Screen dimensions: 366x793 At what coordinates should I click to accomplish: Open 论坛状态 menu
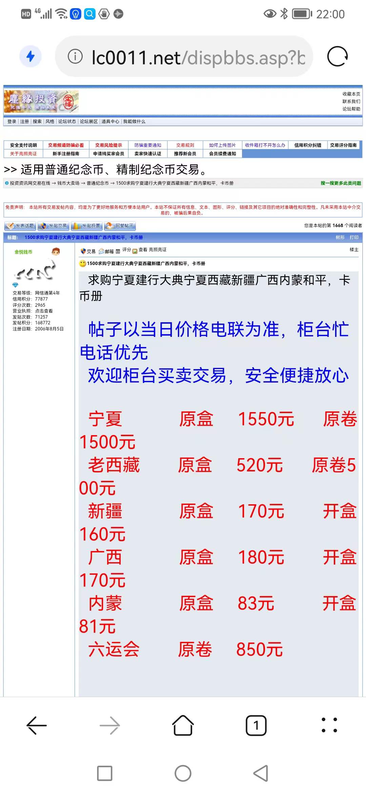tap(67, 121)
